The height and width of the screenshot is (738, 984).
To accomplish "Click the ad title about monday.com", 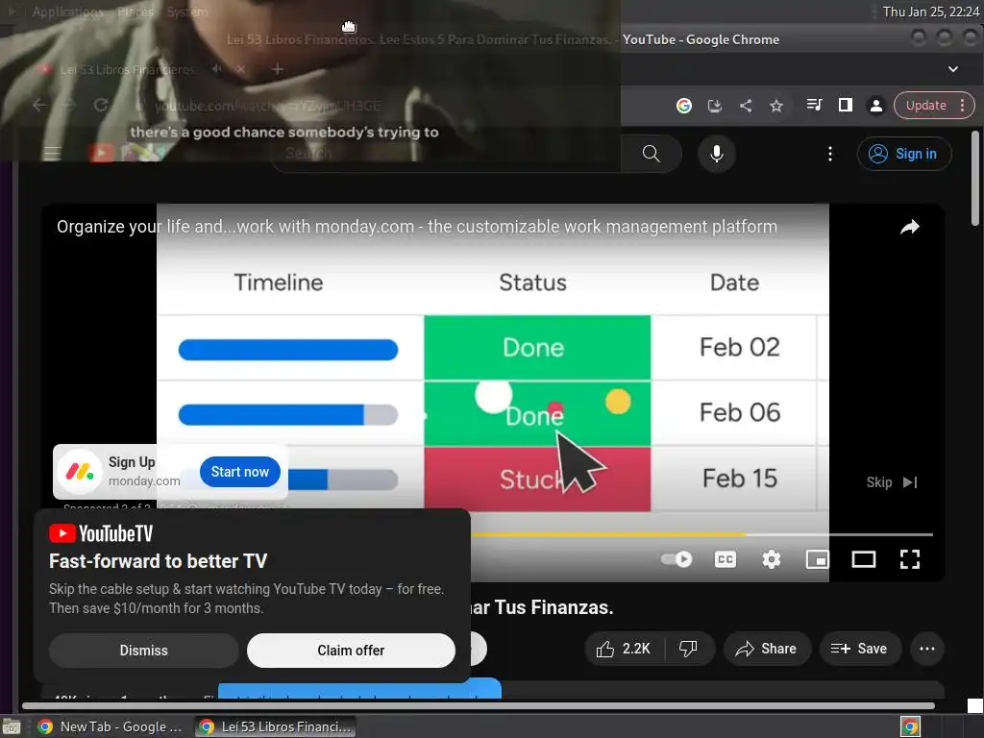I will click(417, 227).
